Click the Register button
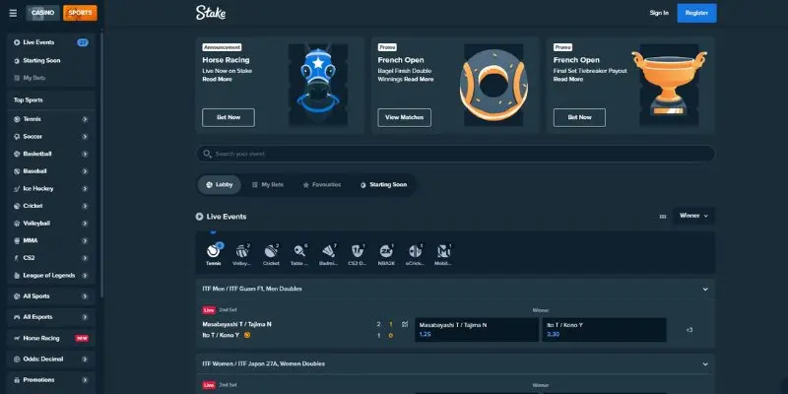This screenshot has height=394, width=788. 696,13
